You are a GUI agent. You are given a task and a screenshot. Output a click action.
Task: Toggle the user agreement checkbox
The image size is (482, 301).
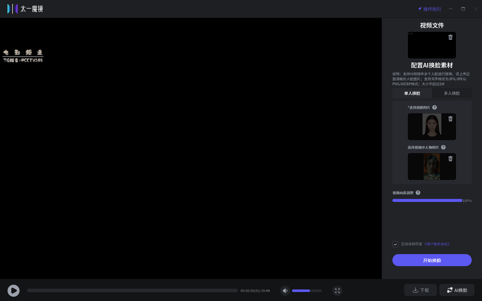click(x=395, y=244)
